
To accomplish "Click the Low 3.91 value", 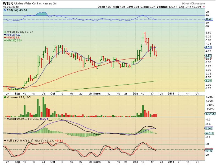I will (x=133, y=7).
